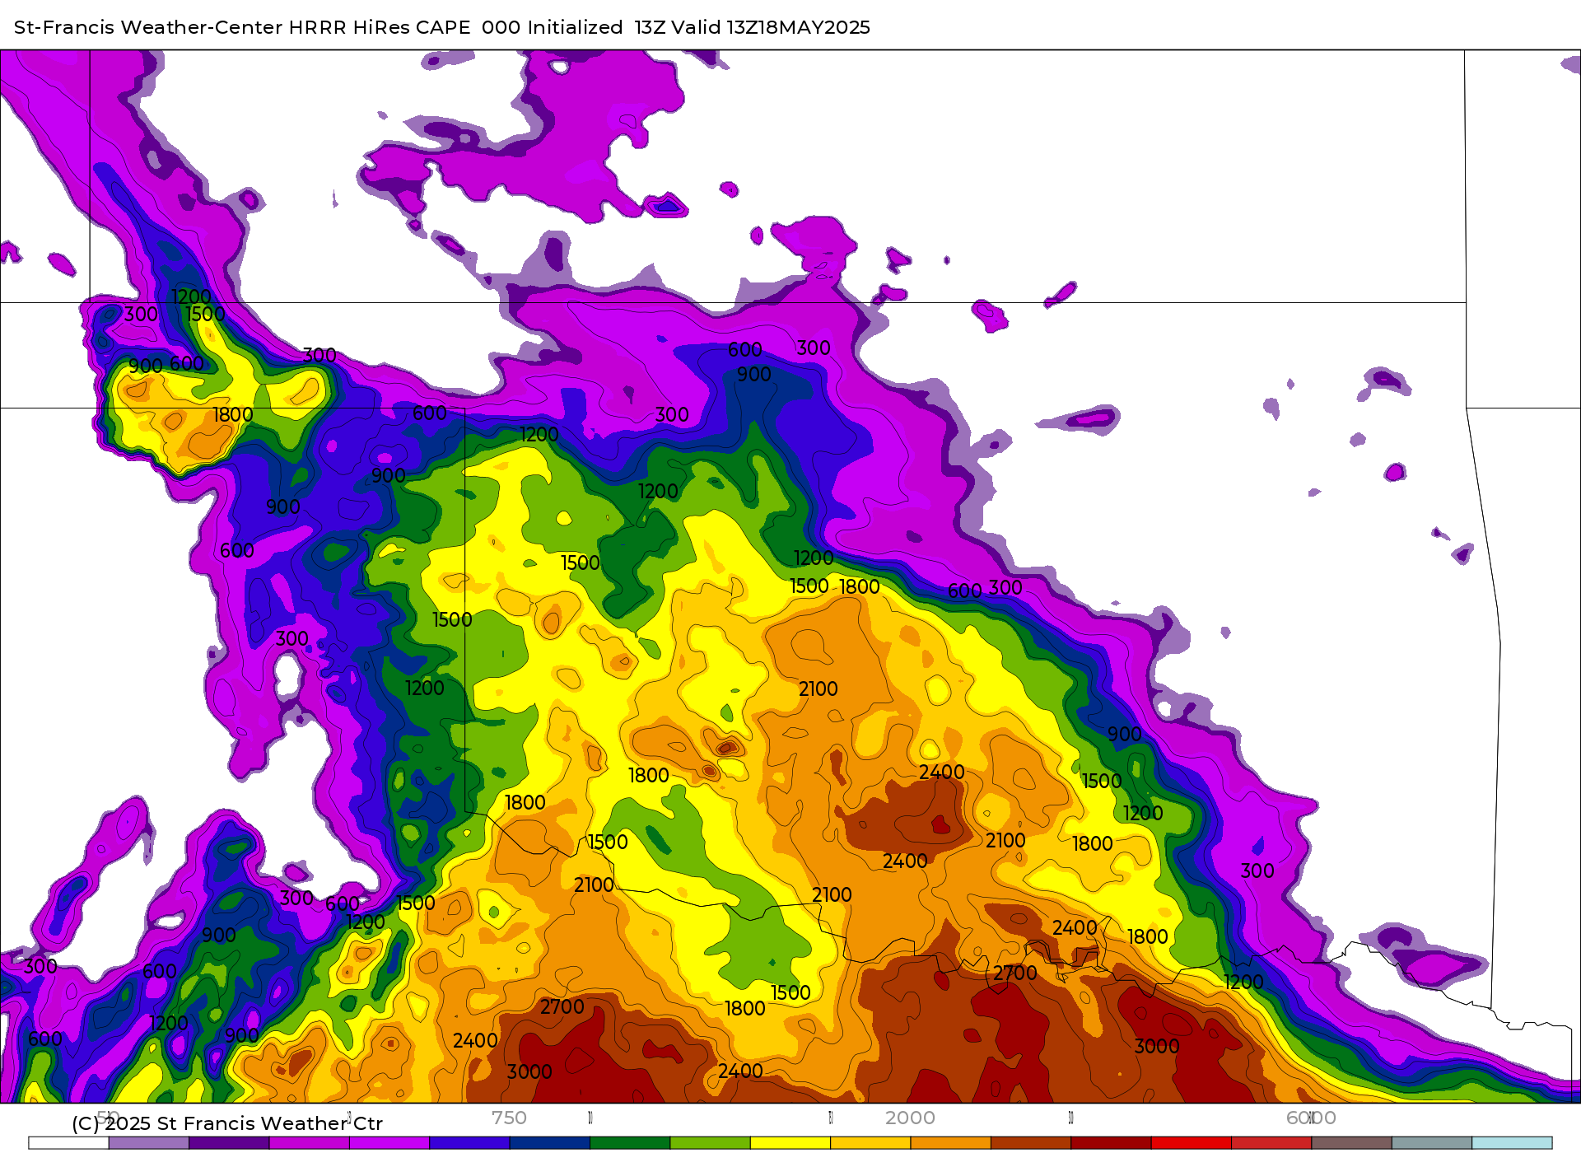
Task: Click the '750' legend scale label
Action: [509, 1118]
